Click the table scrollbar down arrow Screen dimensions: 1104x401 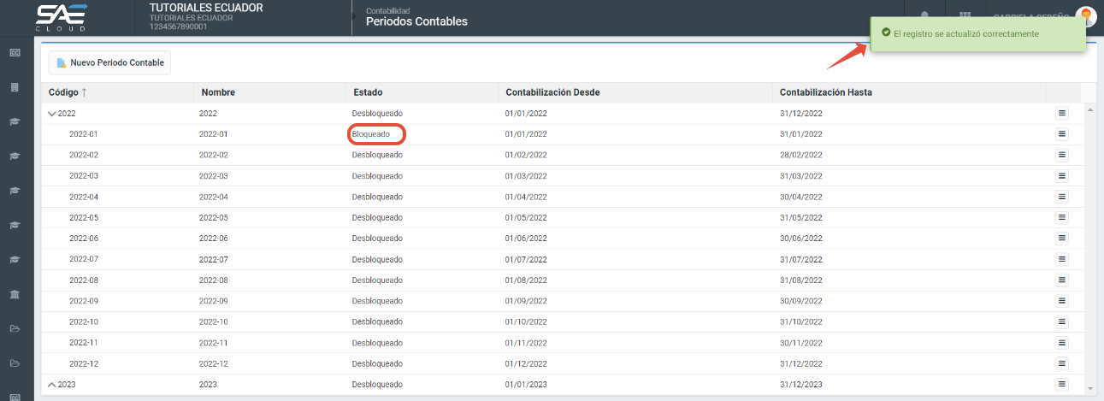(1089, 389)
